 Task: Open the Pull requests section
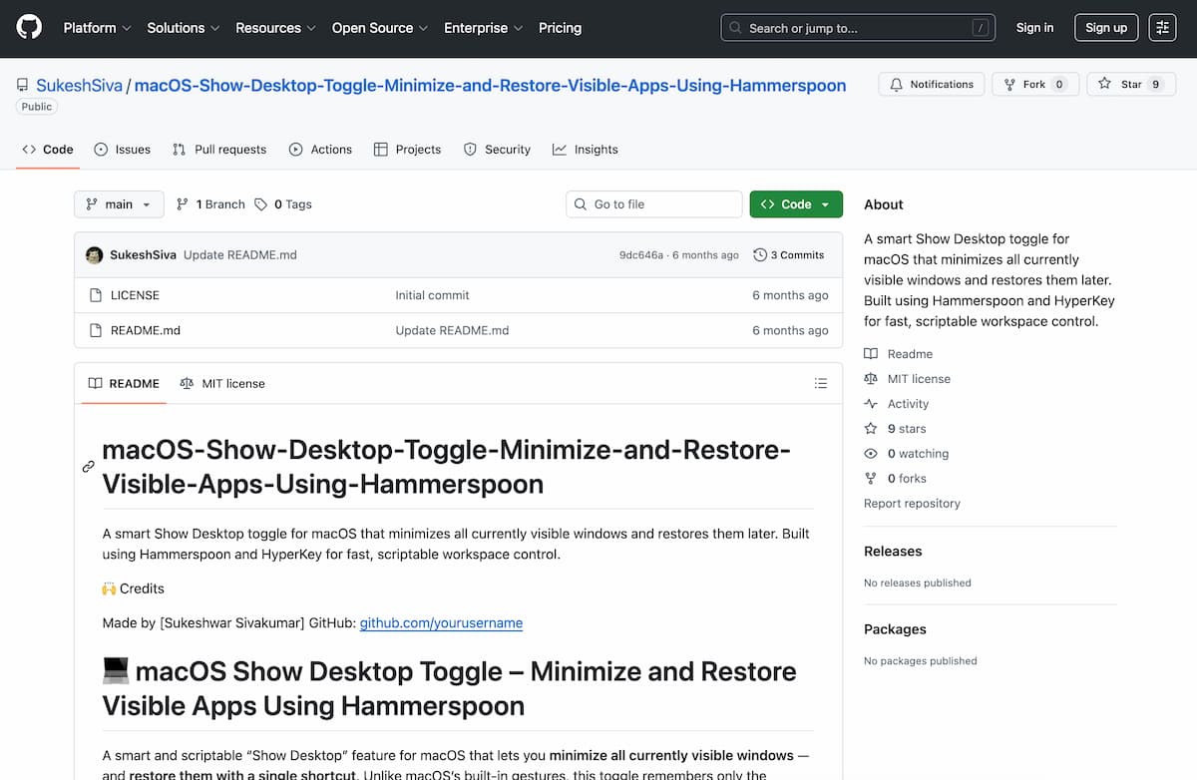(x=219, y=149)
